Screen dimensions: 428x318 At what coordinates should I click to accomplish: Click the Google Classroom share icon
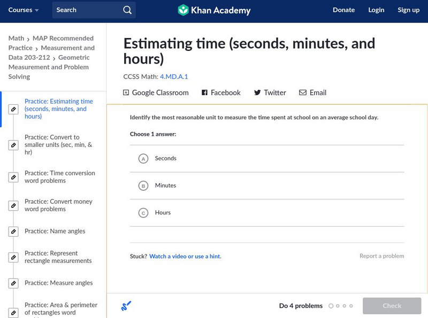point(126,92)
